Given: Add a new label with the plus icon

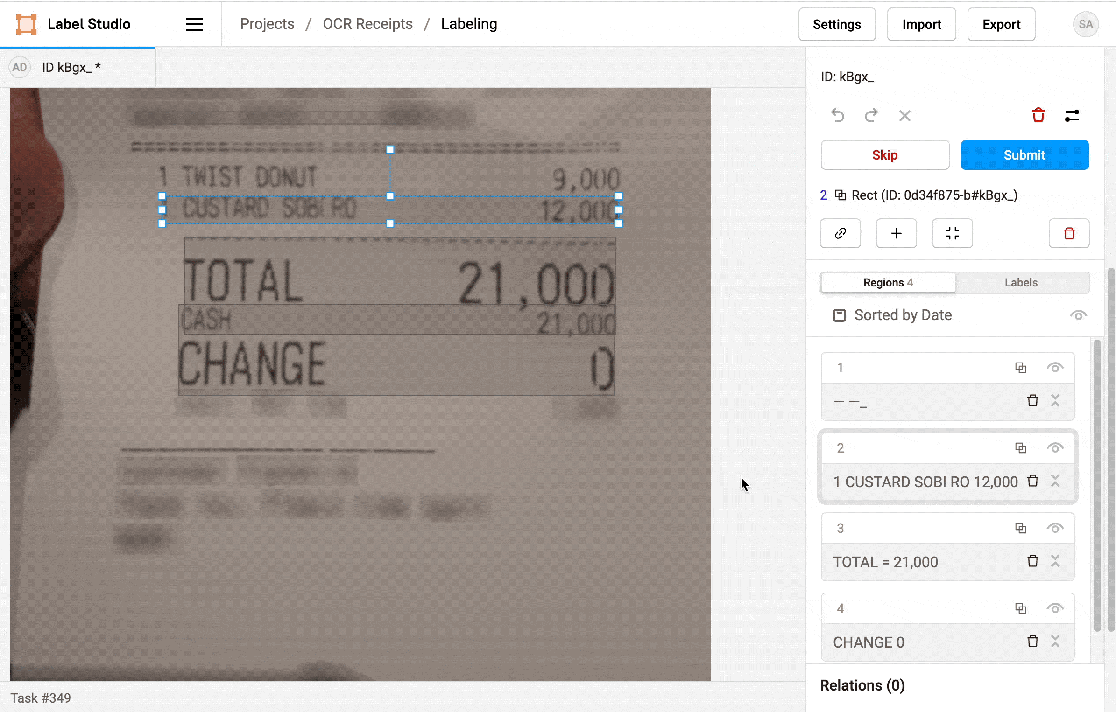Looking at the screenshot, I should (896, 233).
